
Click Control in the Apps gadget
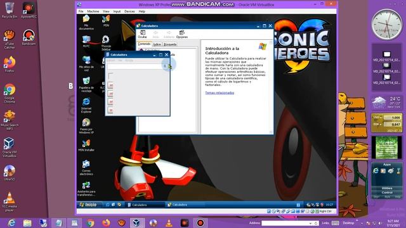pos(387,193)
